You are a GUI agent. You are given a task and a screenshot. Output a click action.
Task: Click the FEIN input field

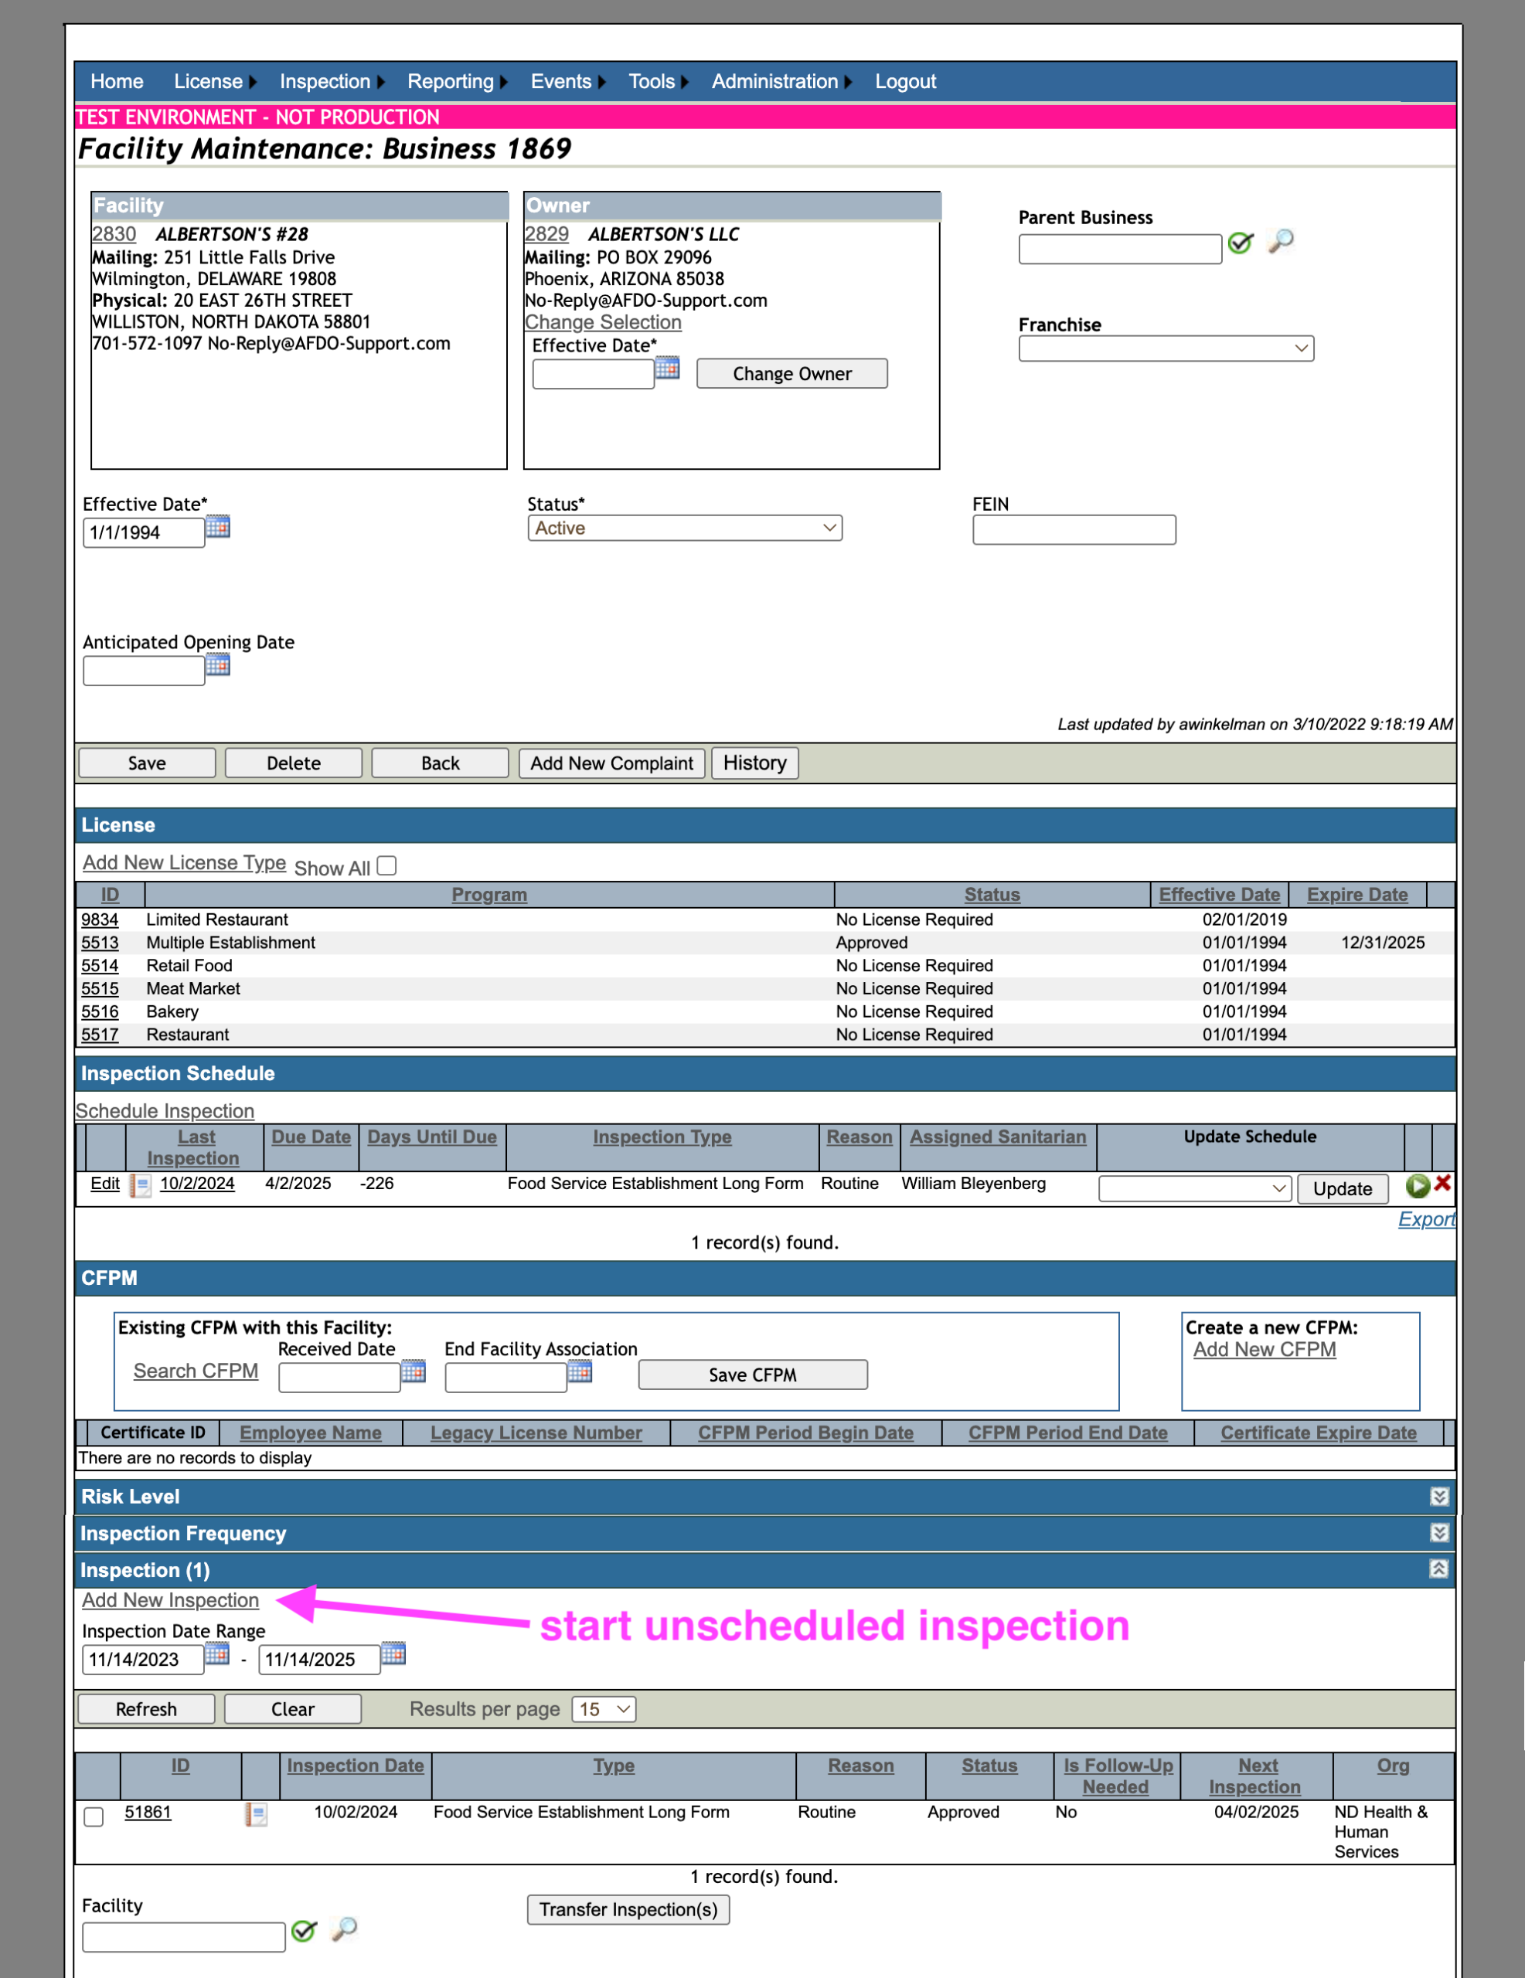[1074, 530]
